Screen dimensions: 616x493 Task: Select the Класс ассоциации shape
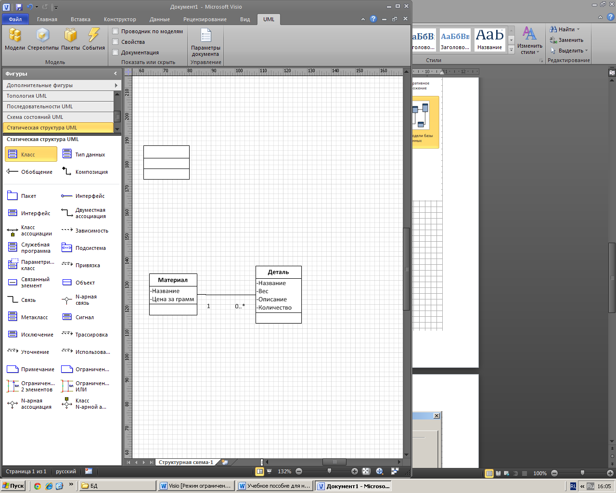(x=30, y=231)
